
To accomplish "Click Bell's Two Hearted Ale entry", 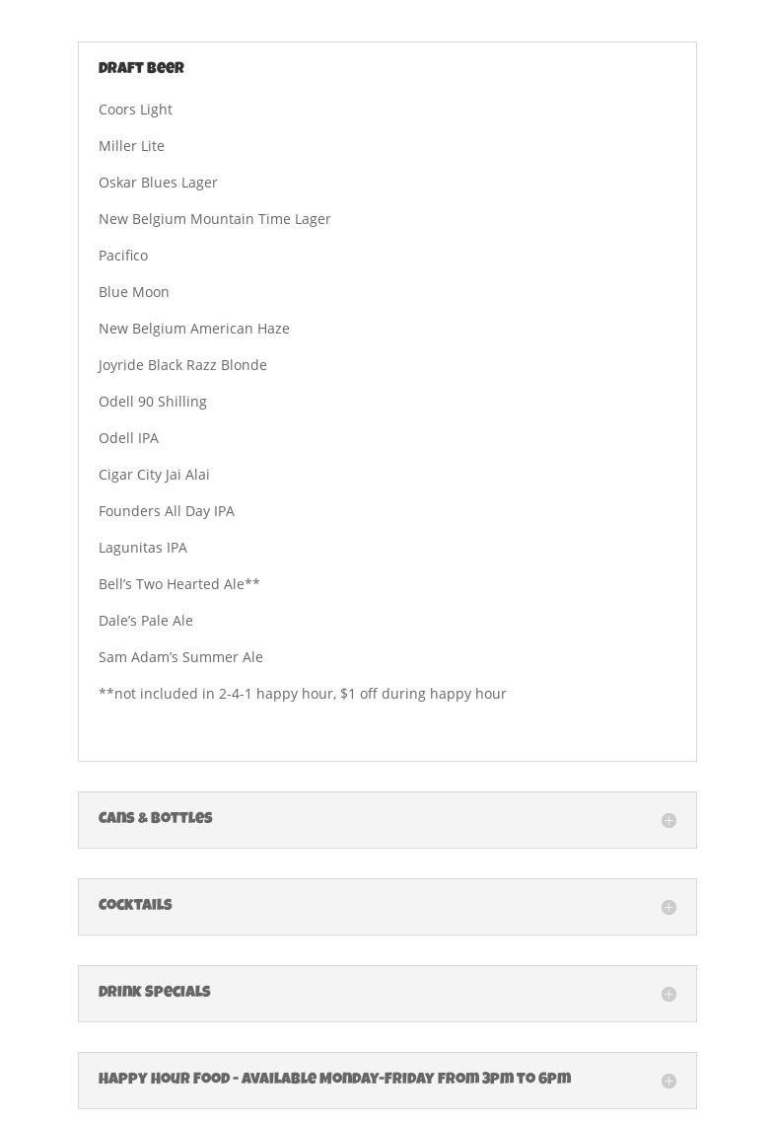I will click(178, 584).
